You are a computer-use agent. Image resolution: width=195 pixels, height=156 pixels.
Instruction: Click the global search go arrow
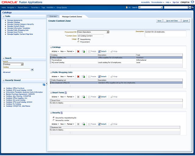point(190,7)
